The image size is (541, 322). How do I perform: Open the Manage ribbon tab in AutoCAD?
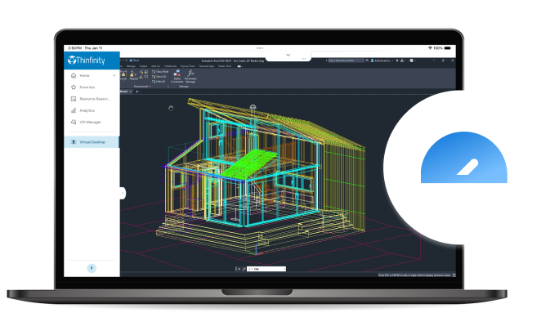[131, 66]
